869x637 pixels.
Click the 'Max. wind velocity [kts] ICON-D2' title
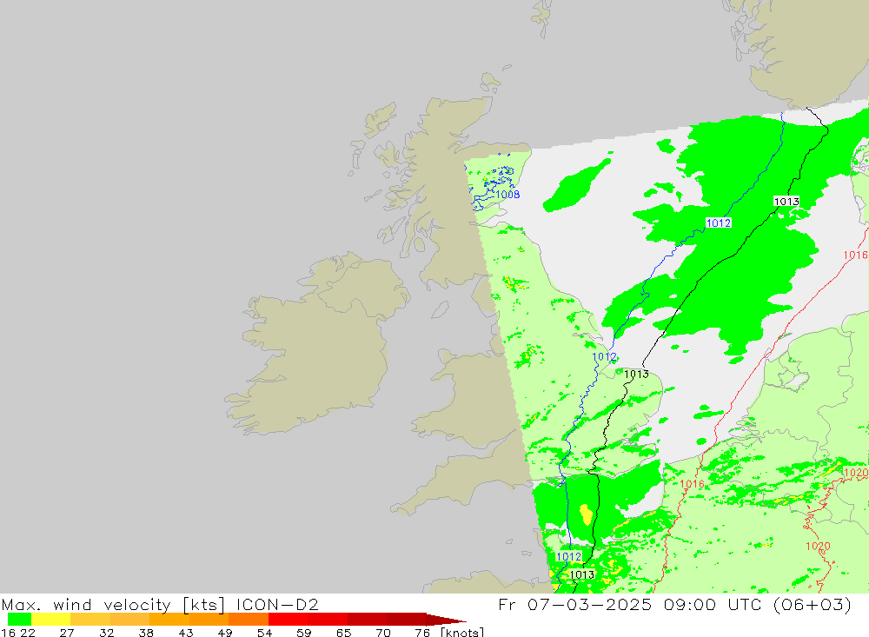[160, 604]
